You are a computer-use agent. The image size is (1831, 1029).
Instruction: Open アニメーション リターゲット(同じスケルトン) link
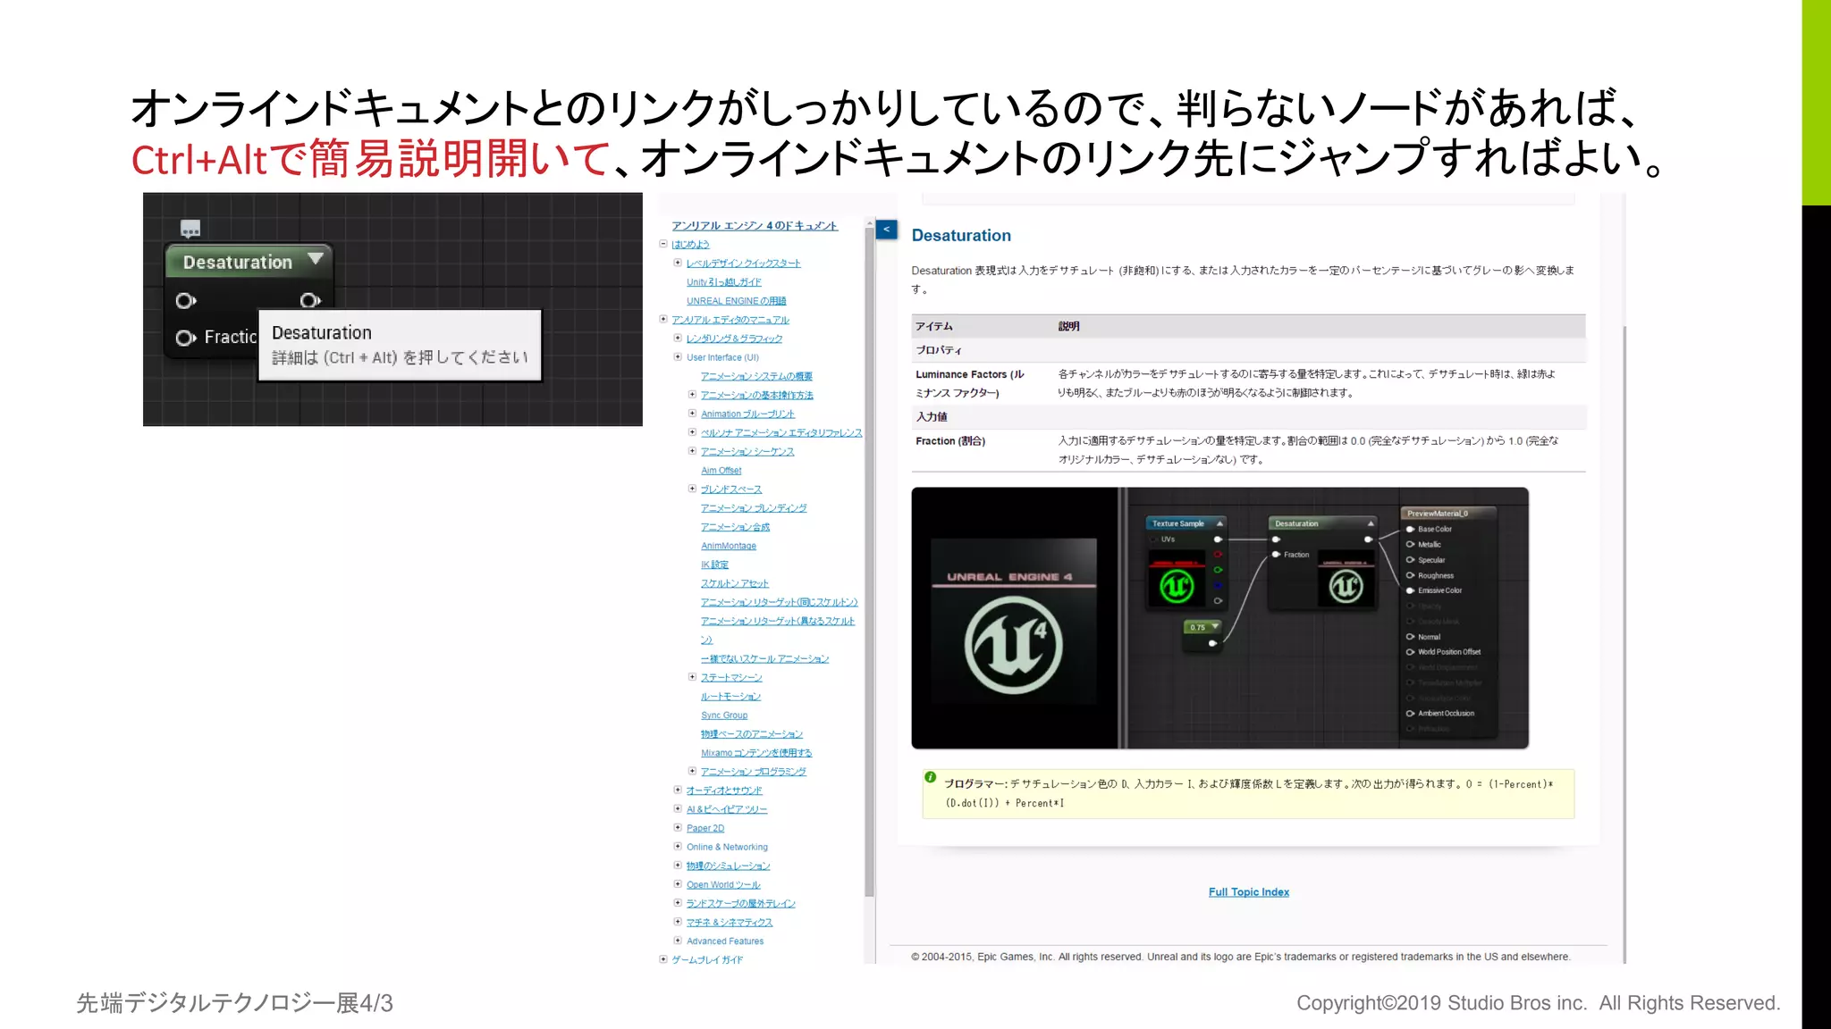coord(780,602)
